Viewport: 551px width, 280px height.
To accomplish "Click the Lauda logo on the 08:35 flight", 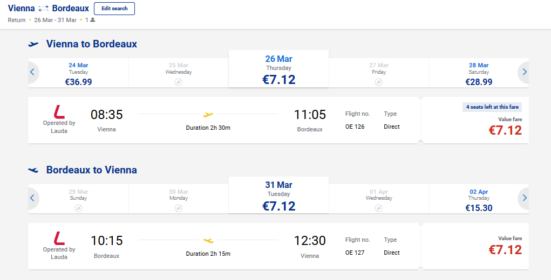I will (59, 112).
